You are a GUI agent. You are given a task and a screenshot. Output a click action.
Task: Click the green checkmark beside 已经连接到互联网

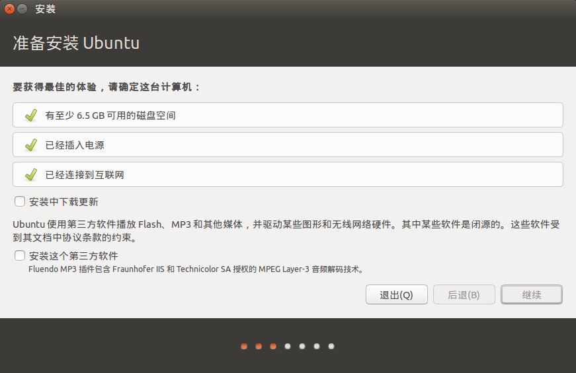click(30, 175)
